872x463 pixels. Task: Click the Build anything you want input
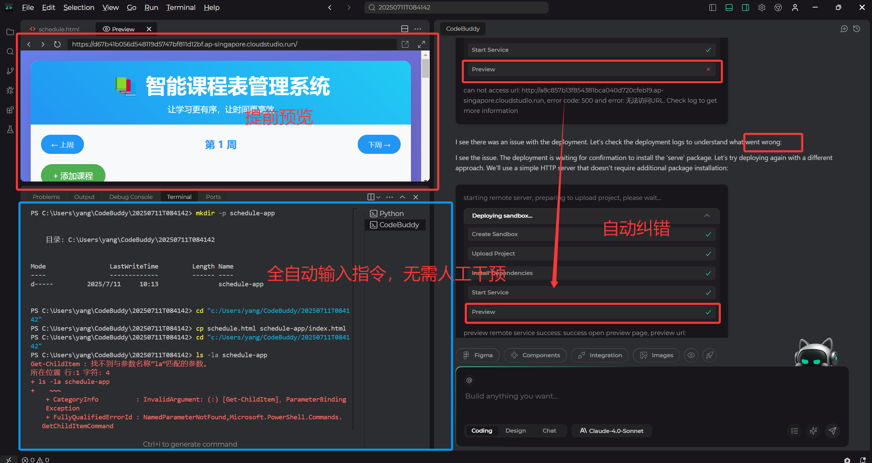[652, 396]
